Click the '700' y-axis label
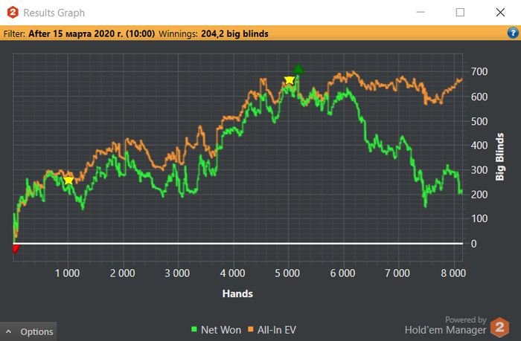The image size is (521, 341). pyautogui.click(x=479, y=71)
